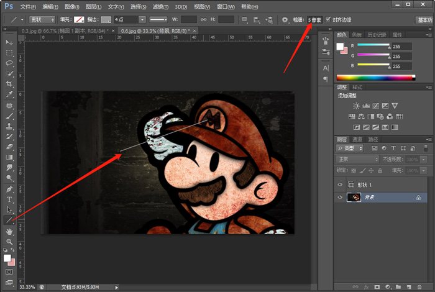This screenshot has height=292, width=435.
Task: Switch to the 通道 tab
Action: pyautogui.click(x=357, y=139)
